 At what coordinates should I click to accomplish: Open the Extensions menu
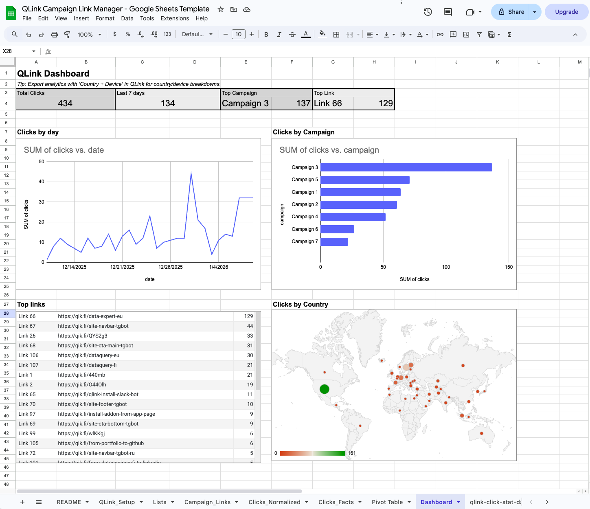point(175,18)
